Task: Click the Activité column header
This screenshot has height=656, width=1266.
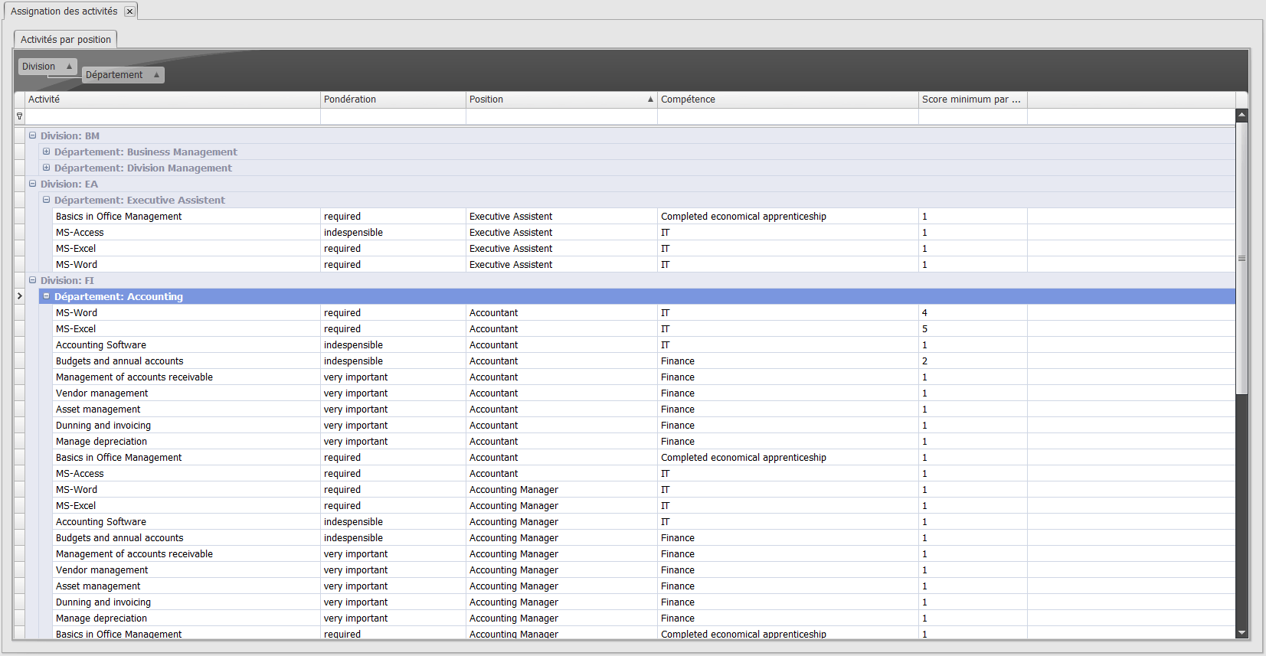Action: [172, 100]
